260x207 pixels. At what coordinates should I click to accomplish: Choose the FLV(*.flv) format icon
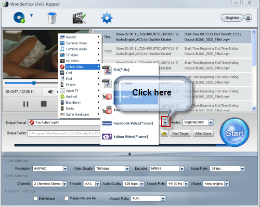click(107, 70)
